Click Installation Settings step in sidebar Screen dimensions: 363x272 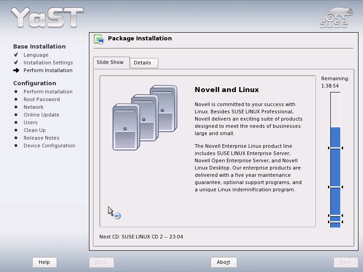[48, 63]
